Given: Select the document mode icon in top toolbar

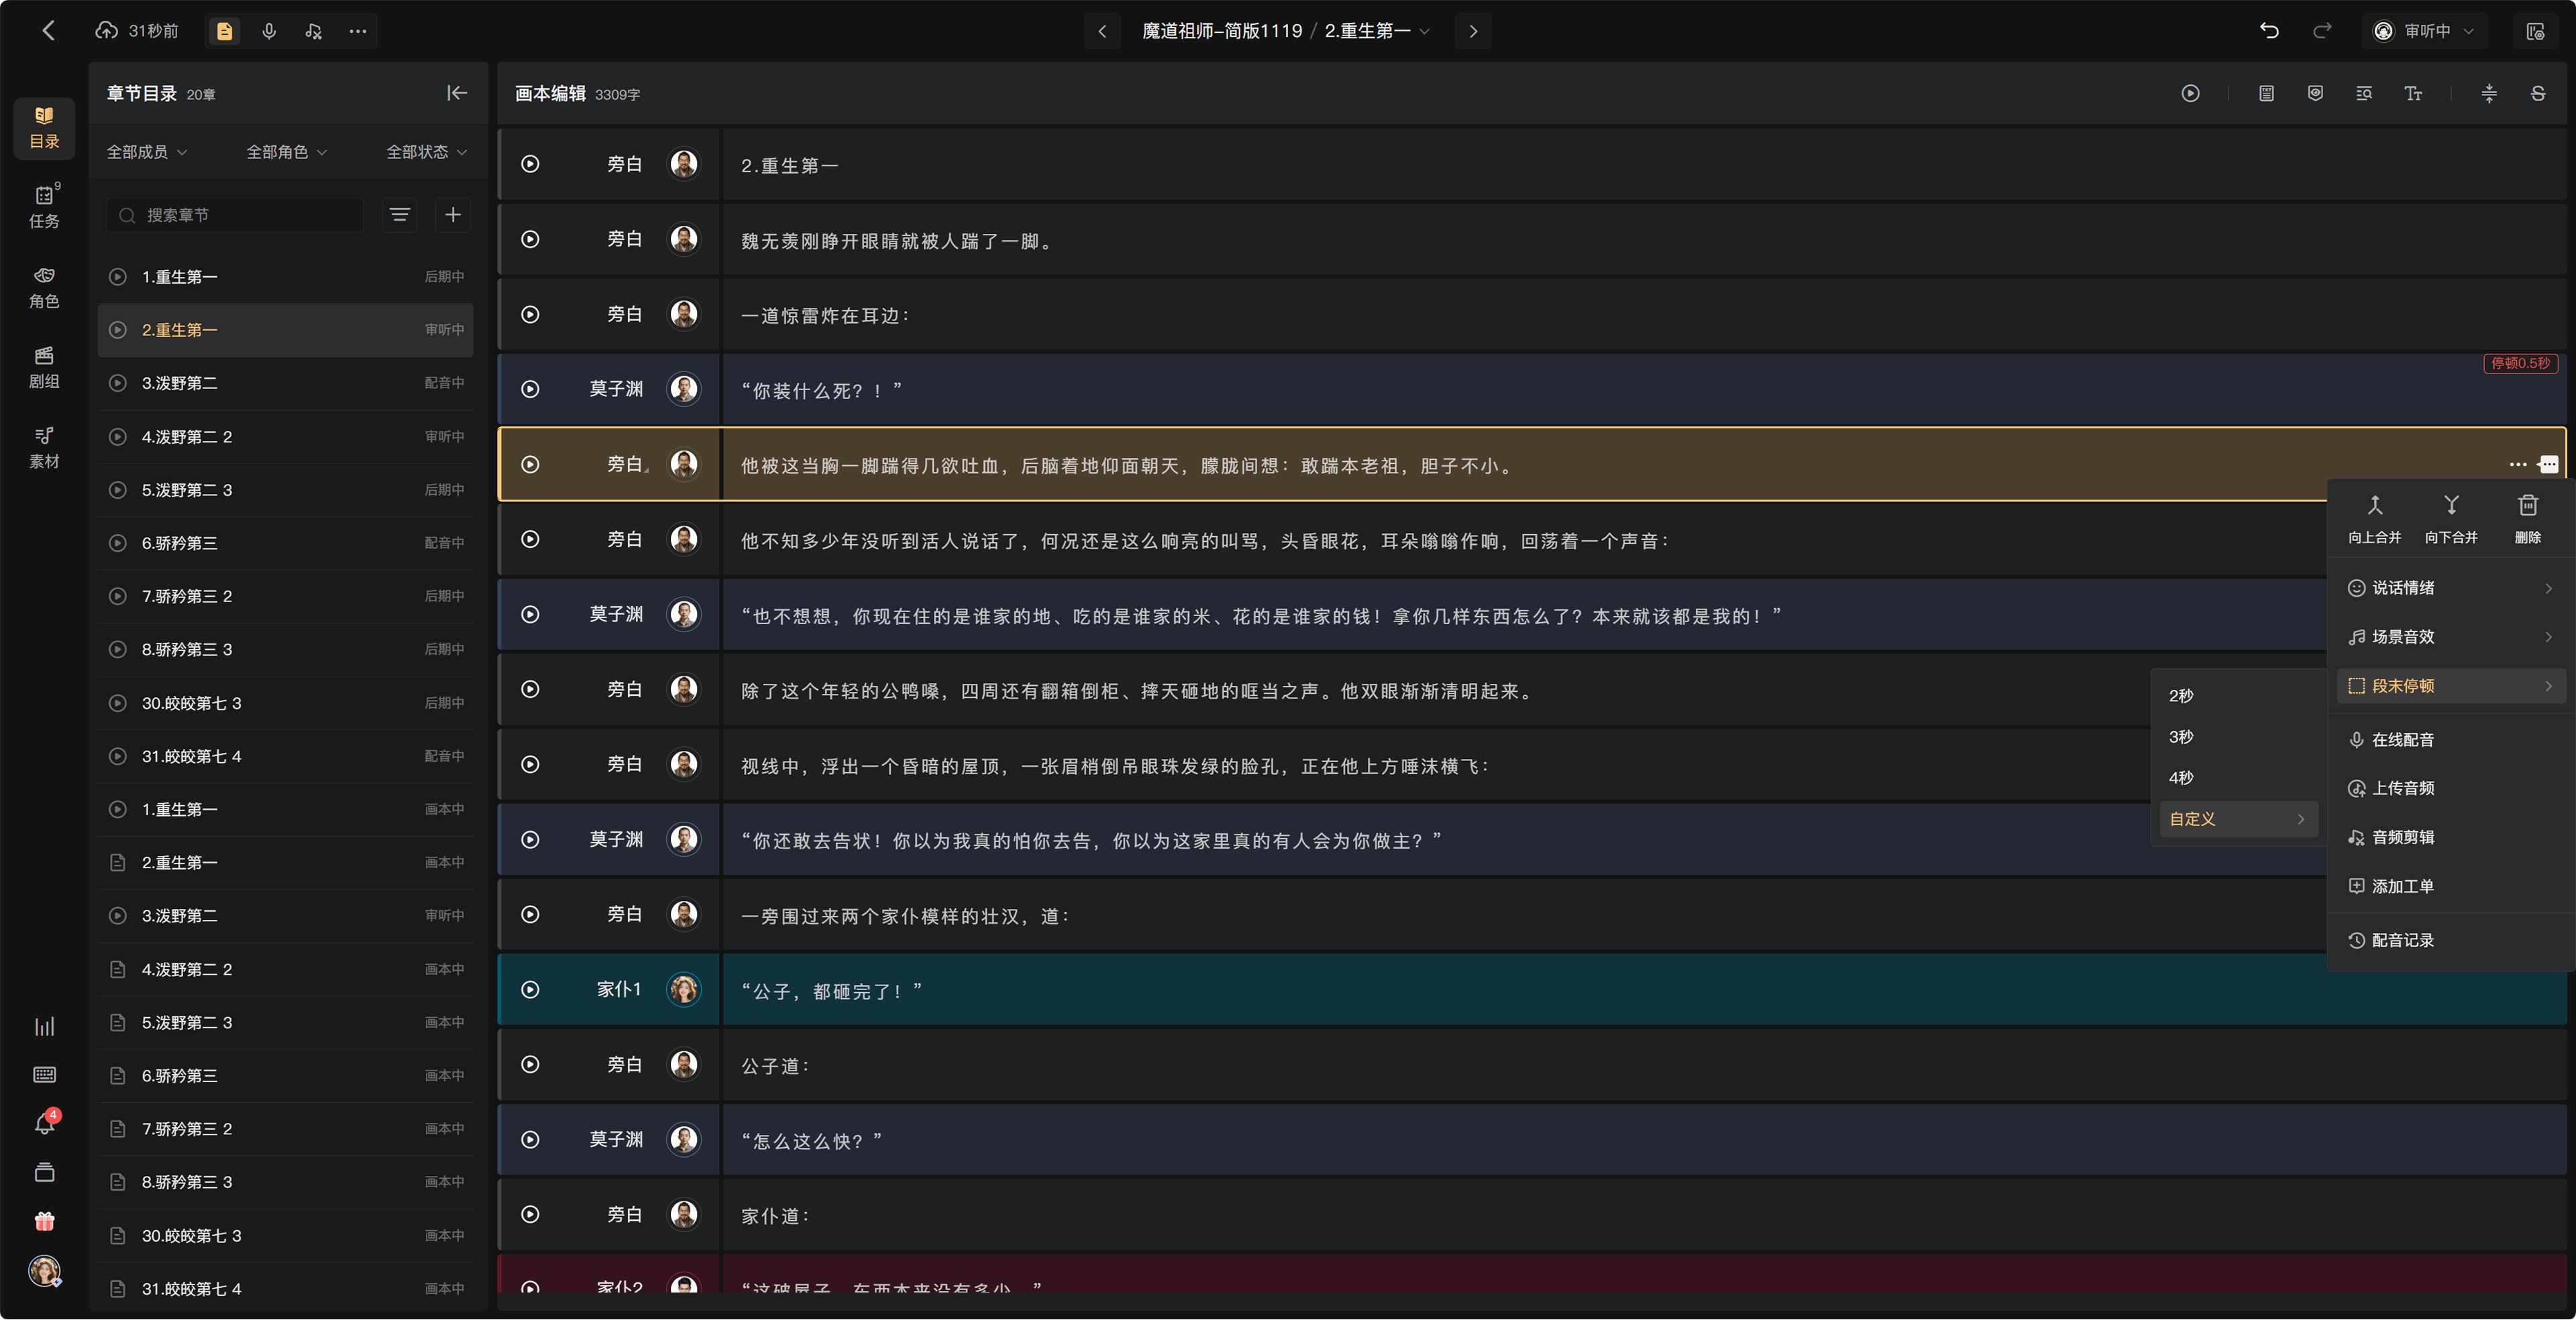Looking at the screenshot, I should point(225,31).
